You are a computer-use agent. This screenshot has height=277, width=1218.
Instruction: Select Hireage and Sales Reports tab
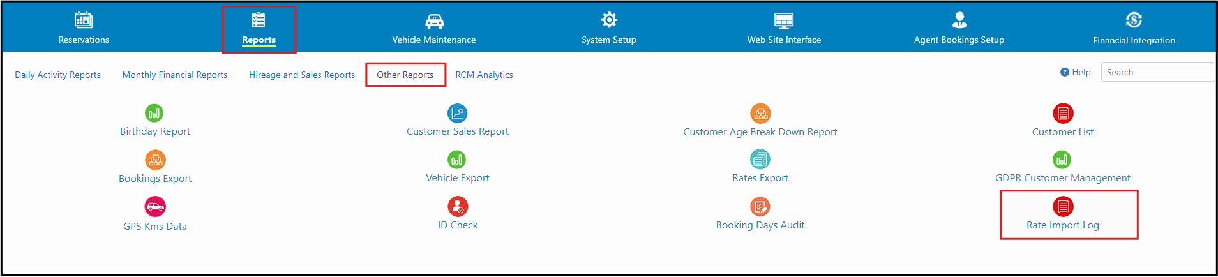point(302,75)
